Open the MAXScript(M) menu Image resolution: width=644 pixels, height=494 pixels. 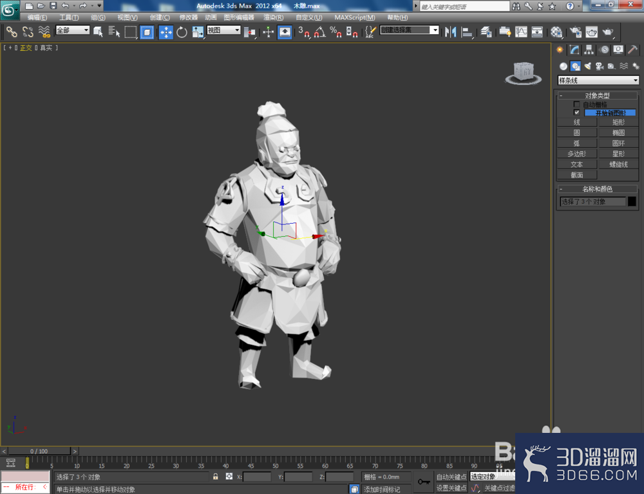[x=354, y=17]
